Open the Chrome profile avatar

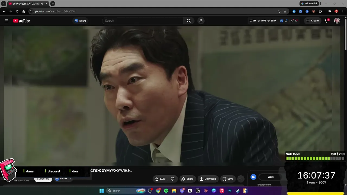coord(336,11)
